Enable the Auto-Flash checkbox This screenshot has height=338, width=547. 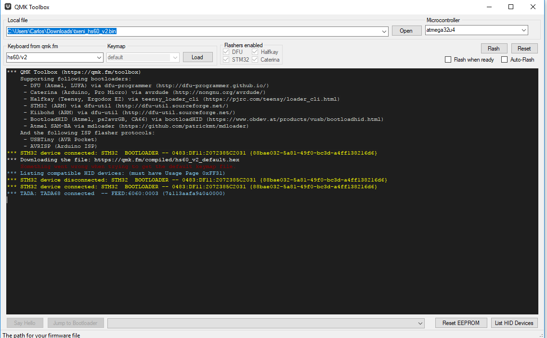(504, 60)
